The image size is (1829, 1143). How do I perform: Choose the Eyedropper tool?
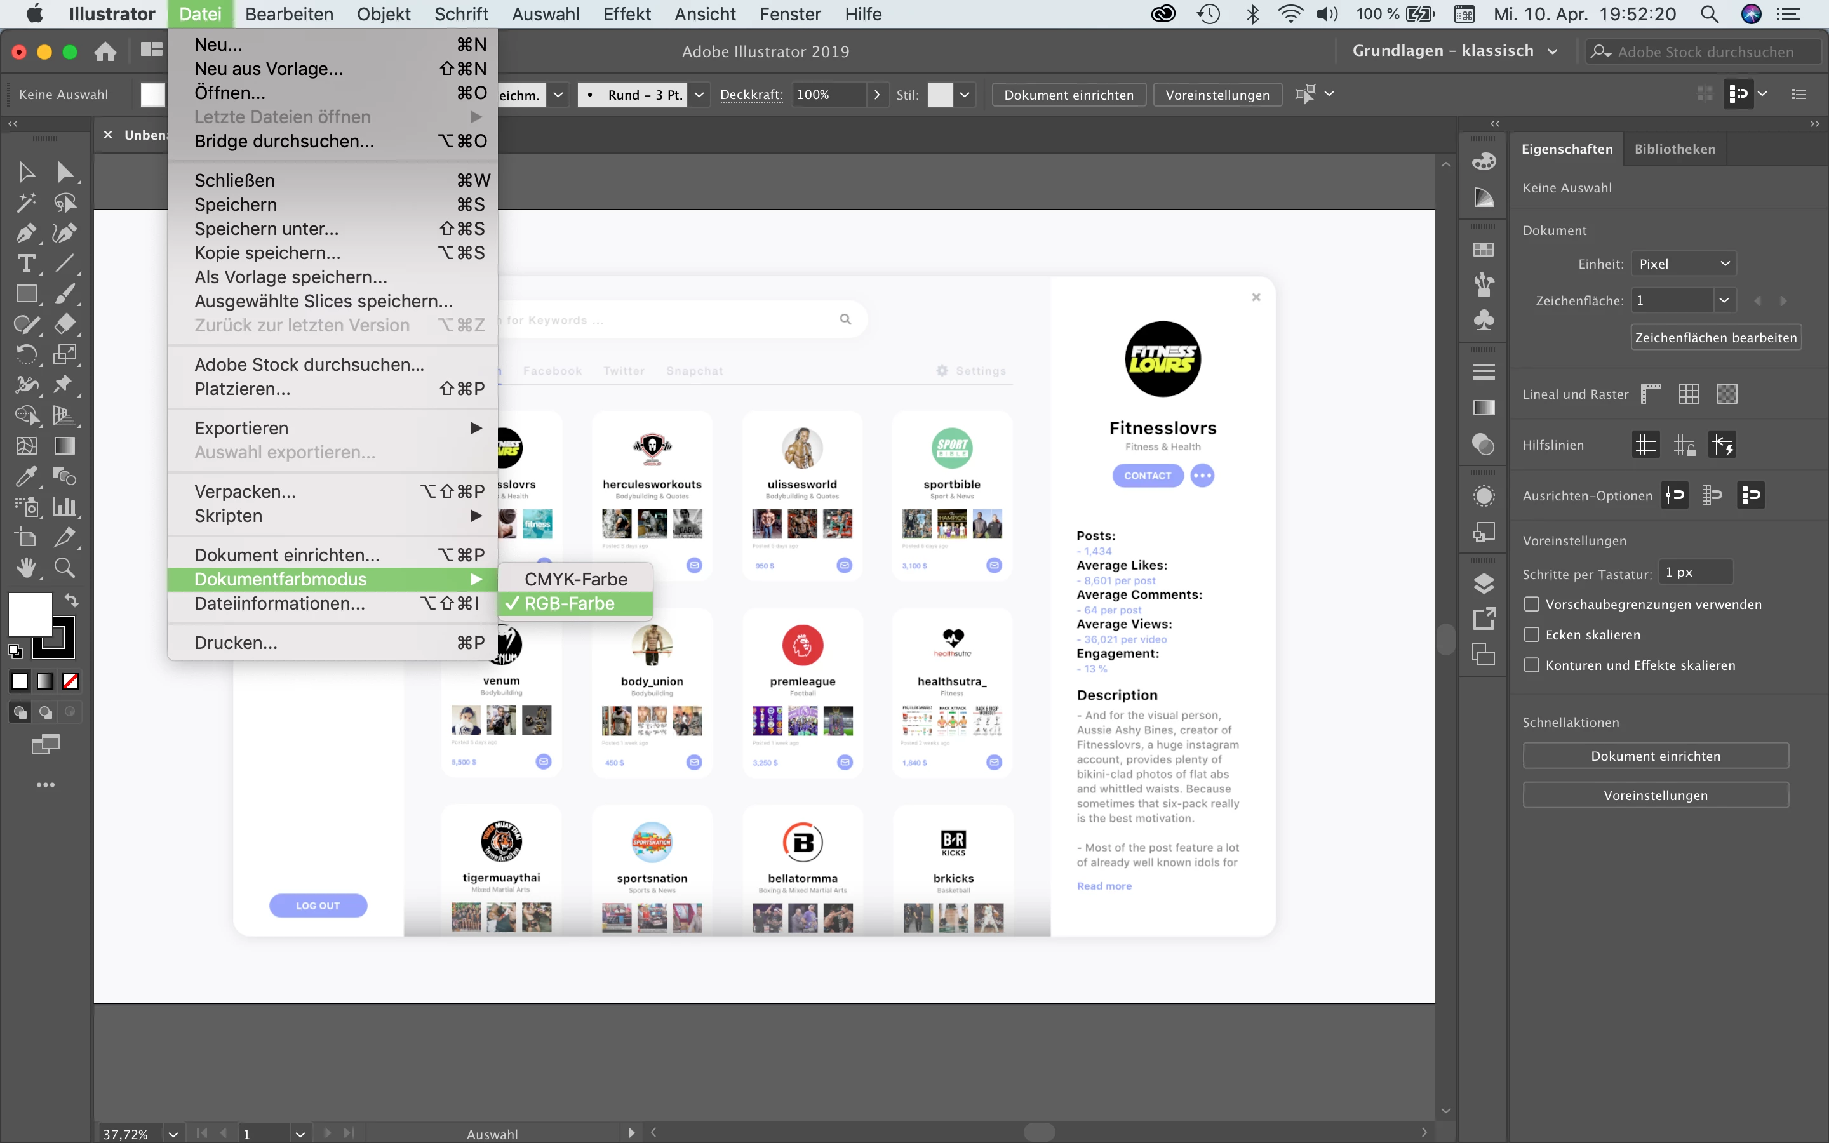tap(25, 476)
